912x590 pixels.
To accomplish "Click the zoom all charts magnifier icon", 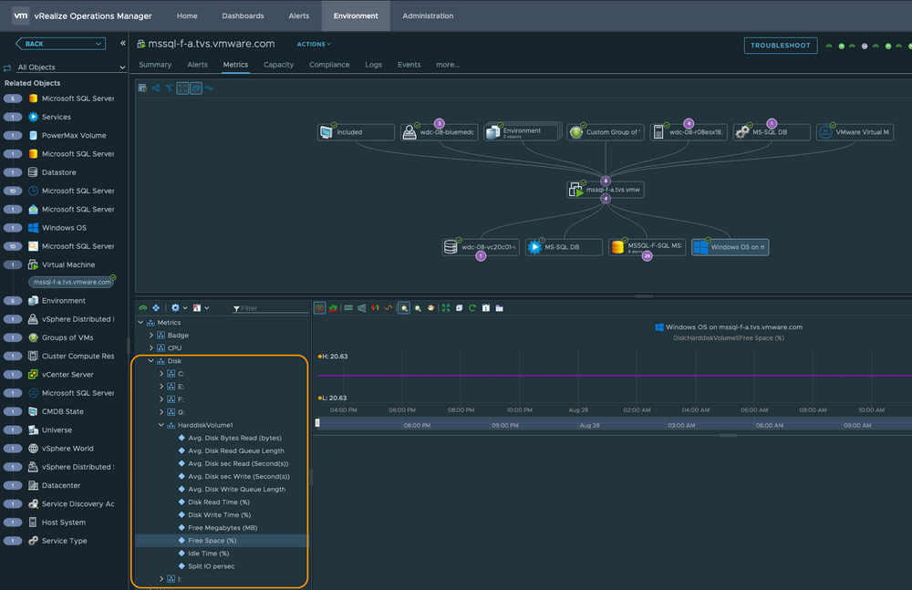I will (x=418, y=308).
